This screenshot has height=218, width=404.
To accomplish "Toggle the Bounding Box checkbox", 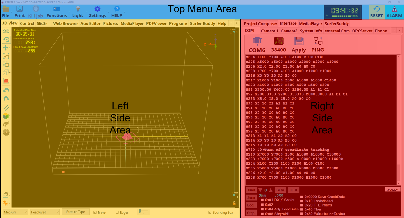I will [x=210, y=212].
